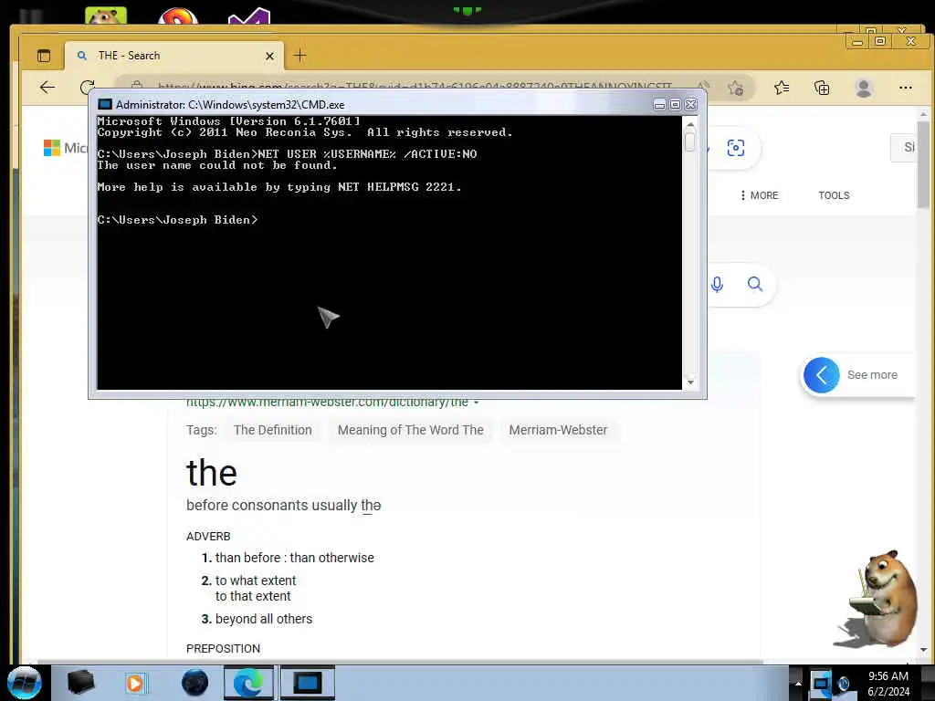Click the Edge page vertical scrollbar thumb
The height and width of the screenshot is (701, 935).
(x=923, y=164)
